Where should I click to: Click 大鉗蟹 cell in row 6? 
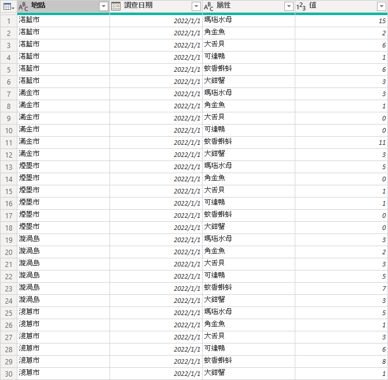coord(248,82)
